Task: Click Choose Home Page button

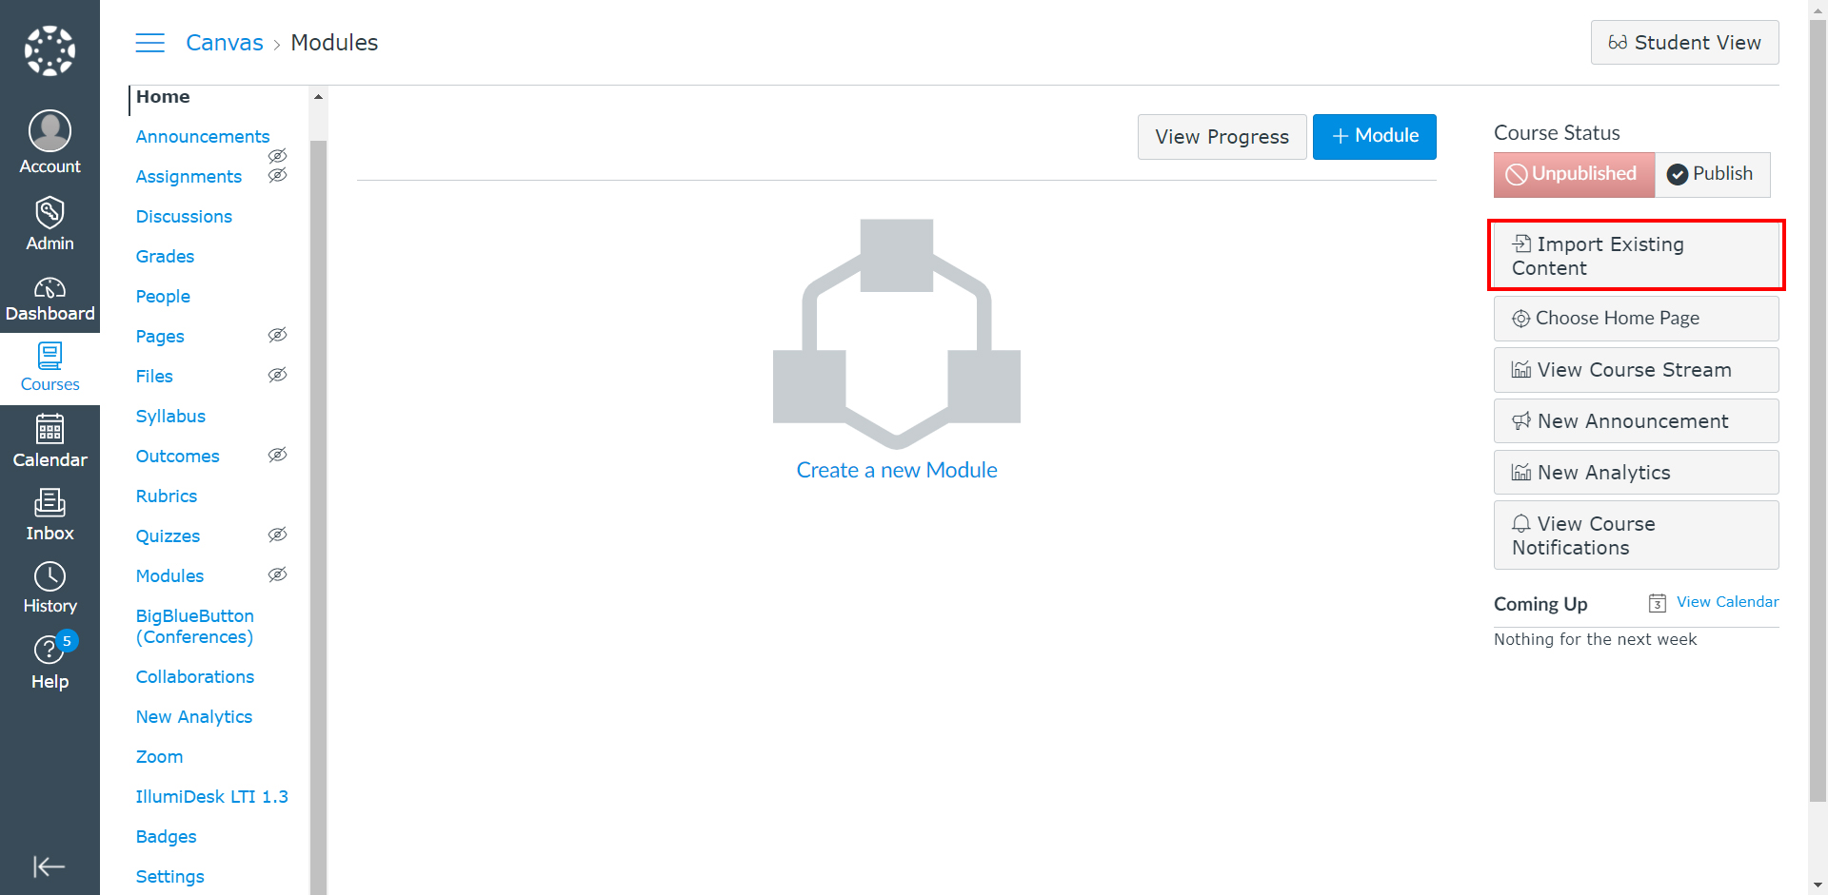Action: click(x=1636, y=319)
